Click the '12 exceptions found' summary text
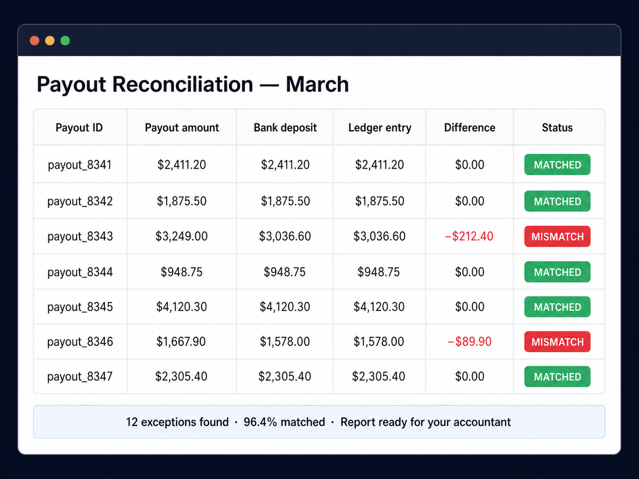 point(177,423)
